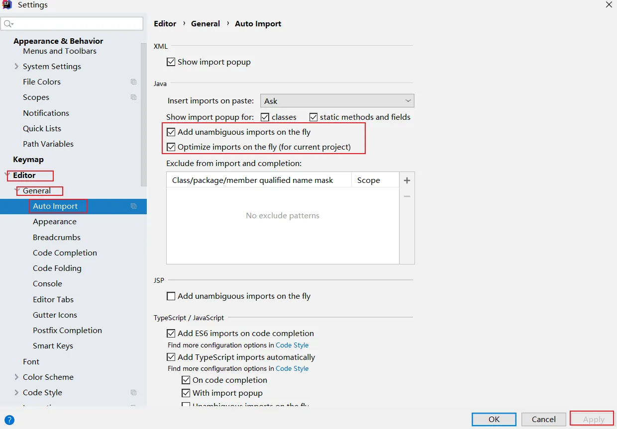Open Insert imports on paste dropdown
This screenshot has height=429, width=617.
click(x=337, y=101)
